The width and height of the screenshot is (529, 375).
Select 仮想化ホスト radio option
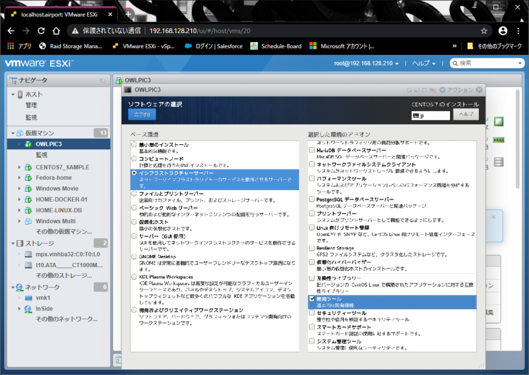134,222
